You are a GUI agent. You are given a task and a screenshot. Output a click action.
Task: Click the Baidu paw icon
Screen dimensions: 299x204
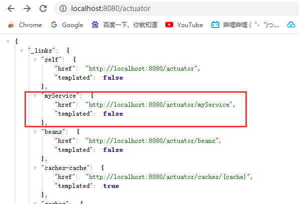pos(95,25)
